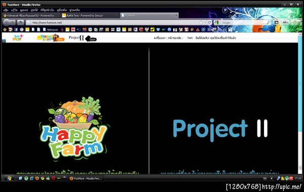Bookmark this page with the star icon
304x192 pixels.
tap(201, 22)
